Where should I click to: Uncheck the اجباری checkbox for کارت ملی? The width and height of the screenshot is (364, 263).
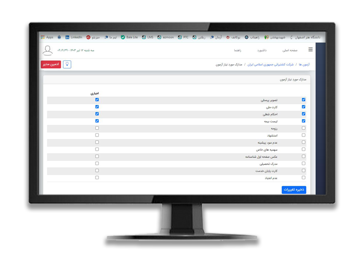coord(97,106)
